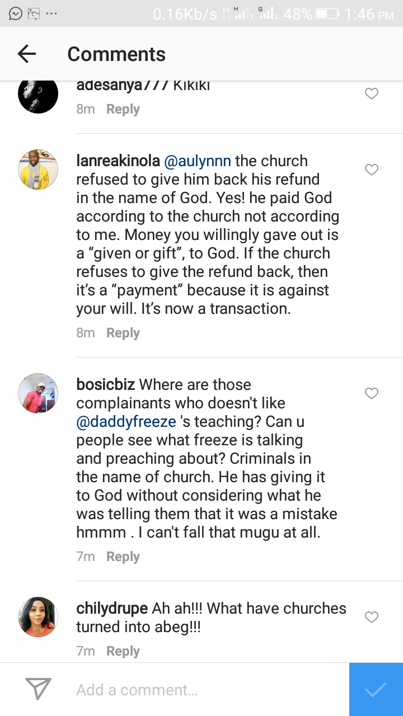
Task: View bosicbiz's profile avatar
Action: [38, 393]
